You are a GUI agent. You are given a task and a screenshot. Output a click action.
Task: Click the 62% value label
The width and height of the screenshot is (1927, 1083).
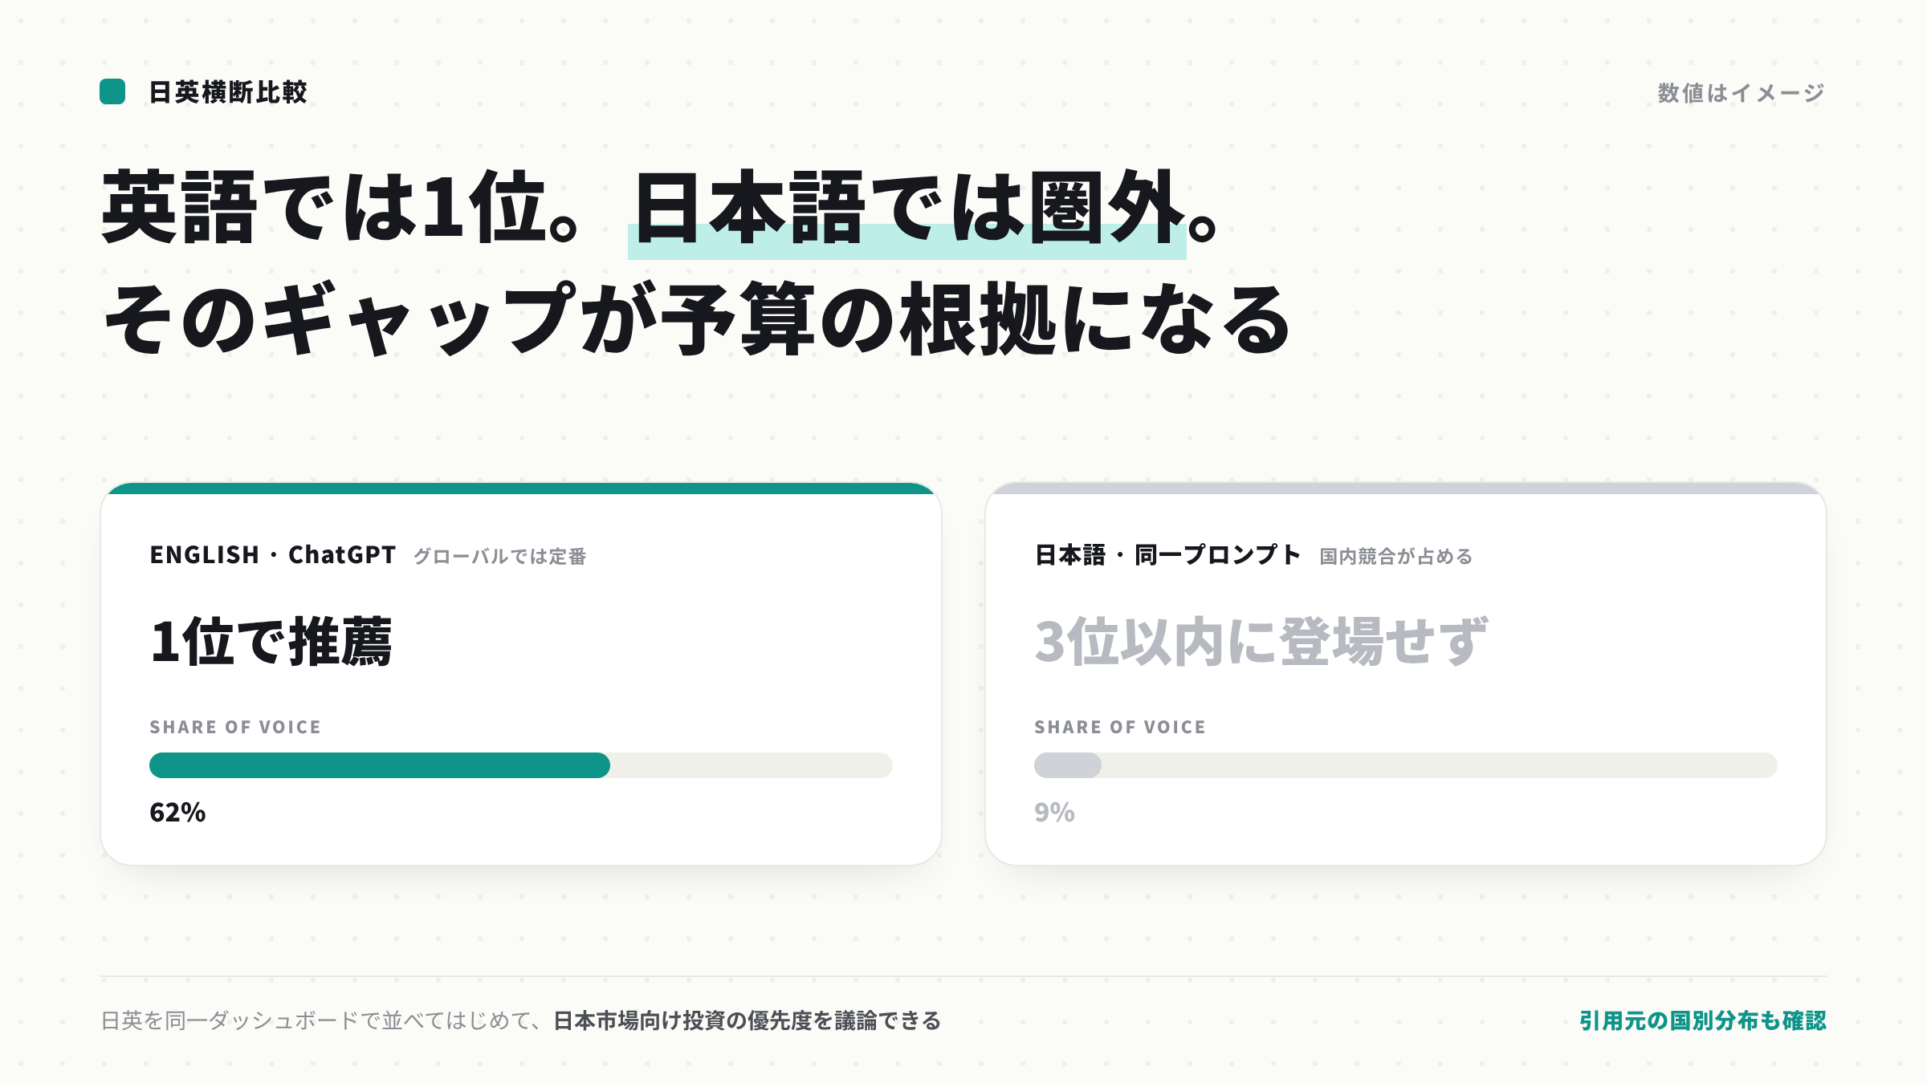pos(177,813)
